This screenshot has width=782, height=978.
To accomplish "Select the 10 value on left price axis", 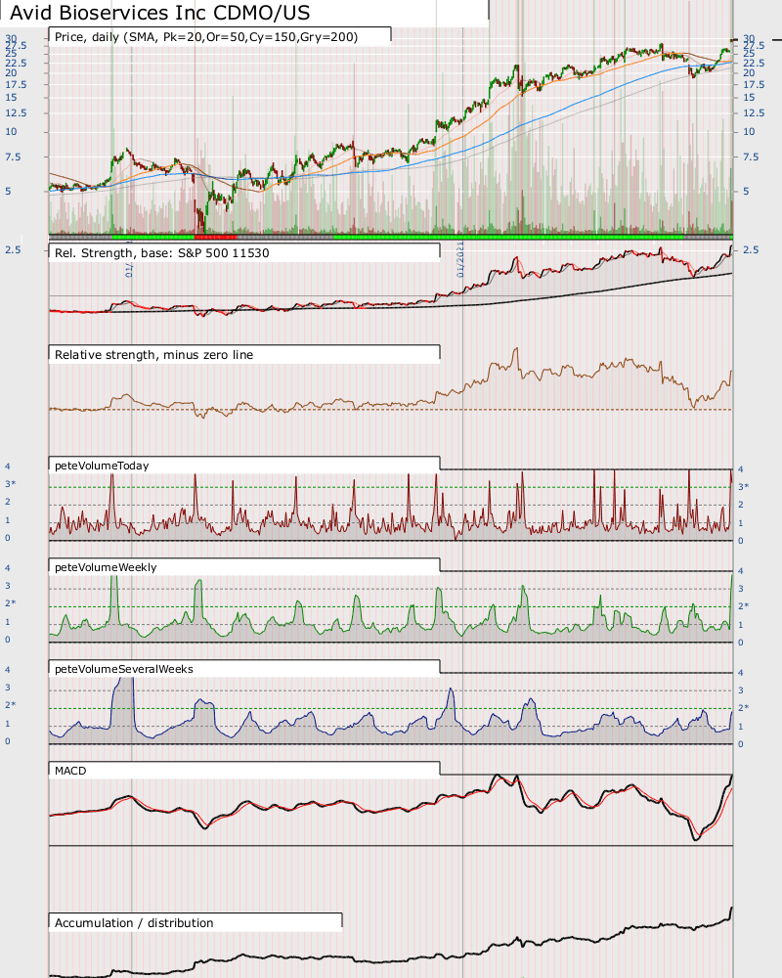I will click(x=11, y=132).
